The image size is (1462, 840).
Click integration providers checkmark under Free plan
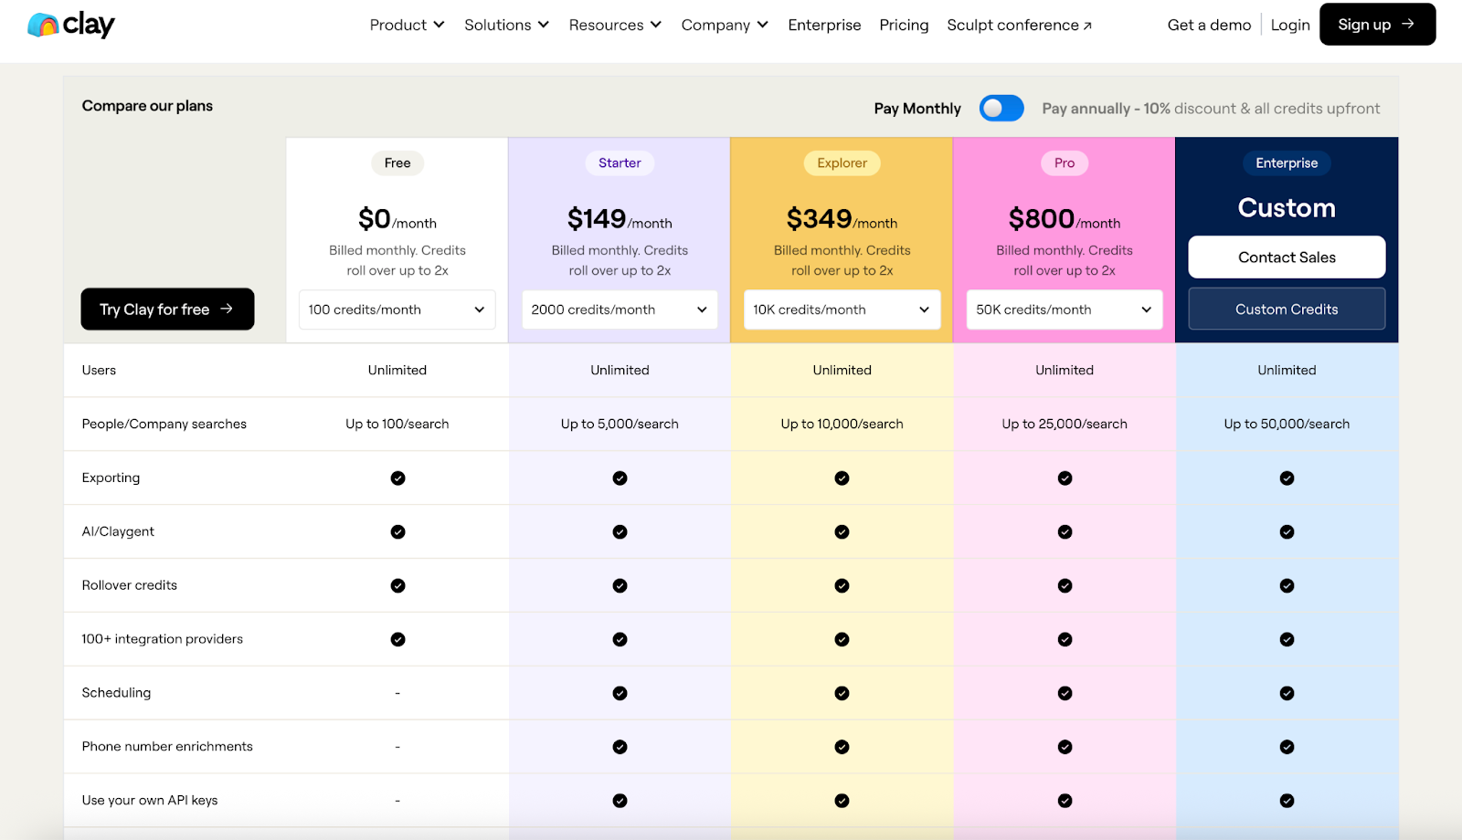397,639
